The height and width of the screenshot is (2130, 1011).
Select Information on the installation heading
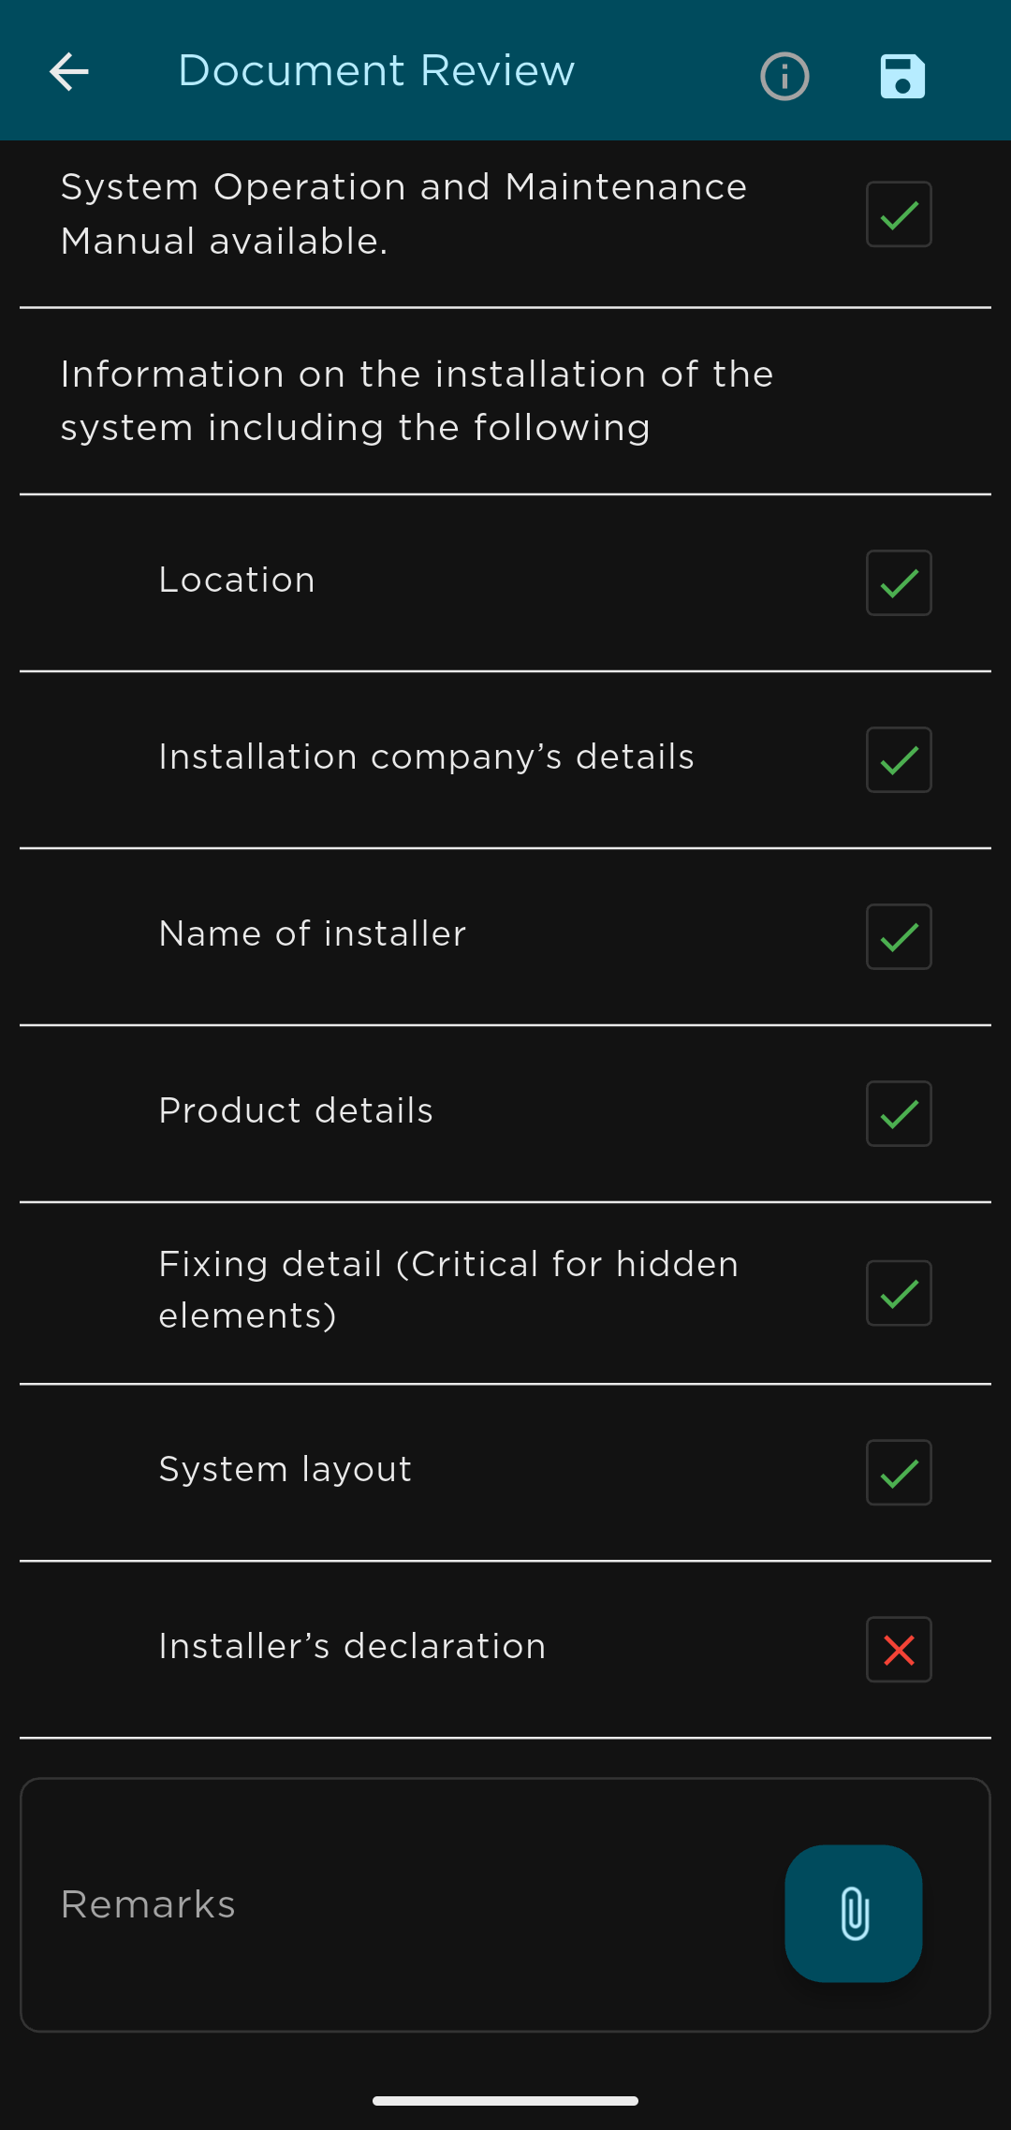[417, 401]
